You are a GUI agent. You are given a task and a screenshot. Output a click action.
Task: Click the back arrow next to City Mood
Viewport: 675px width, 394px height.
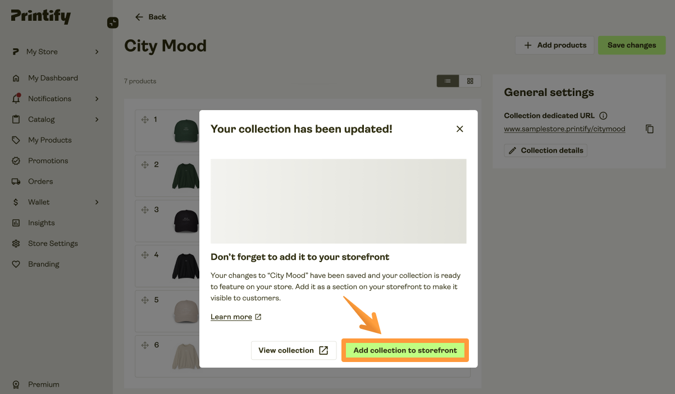pyautogui.click(x=139, y=17)
